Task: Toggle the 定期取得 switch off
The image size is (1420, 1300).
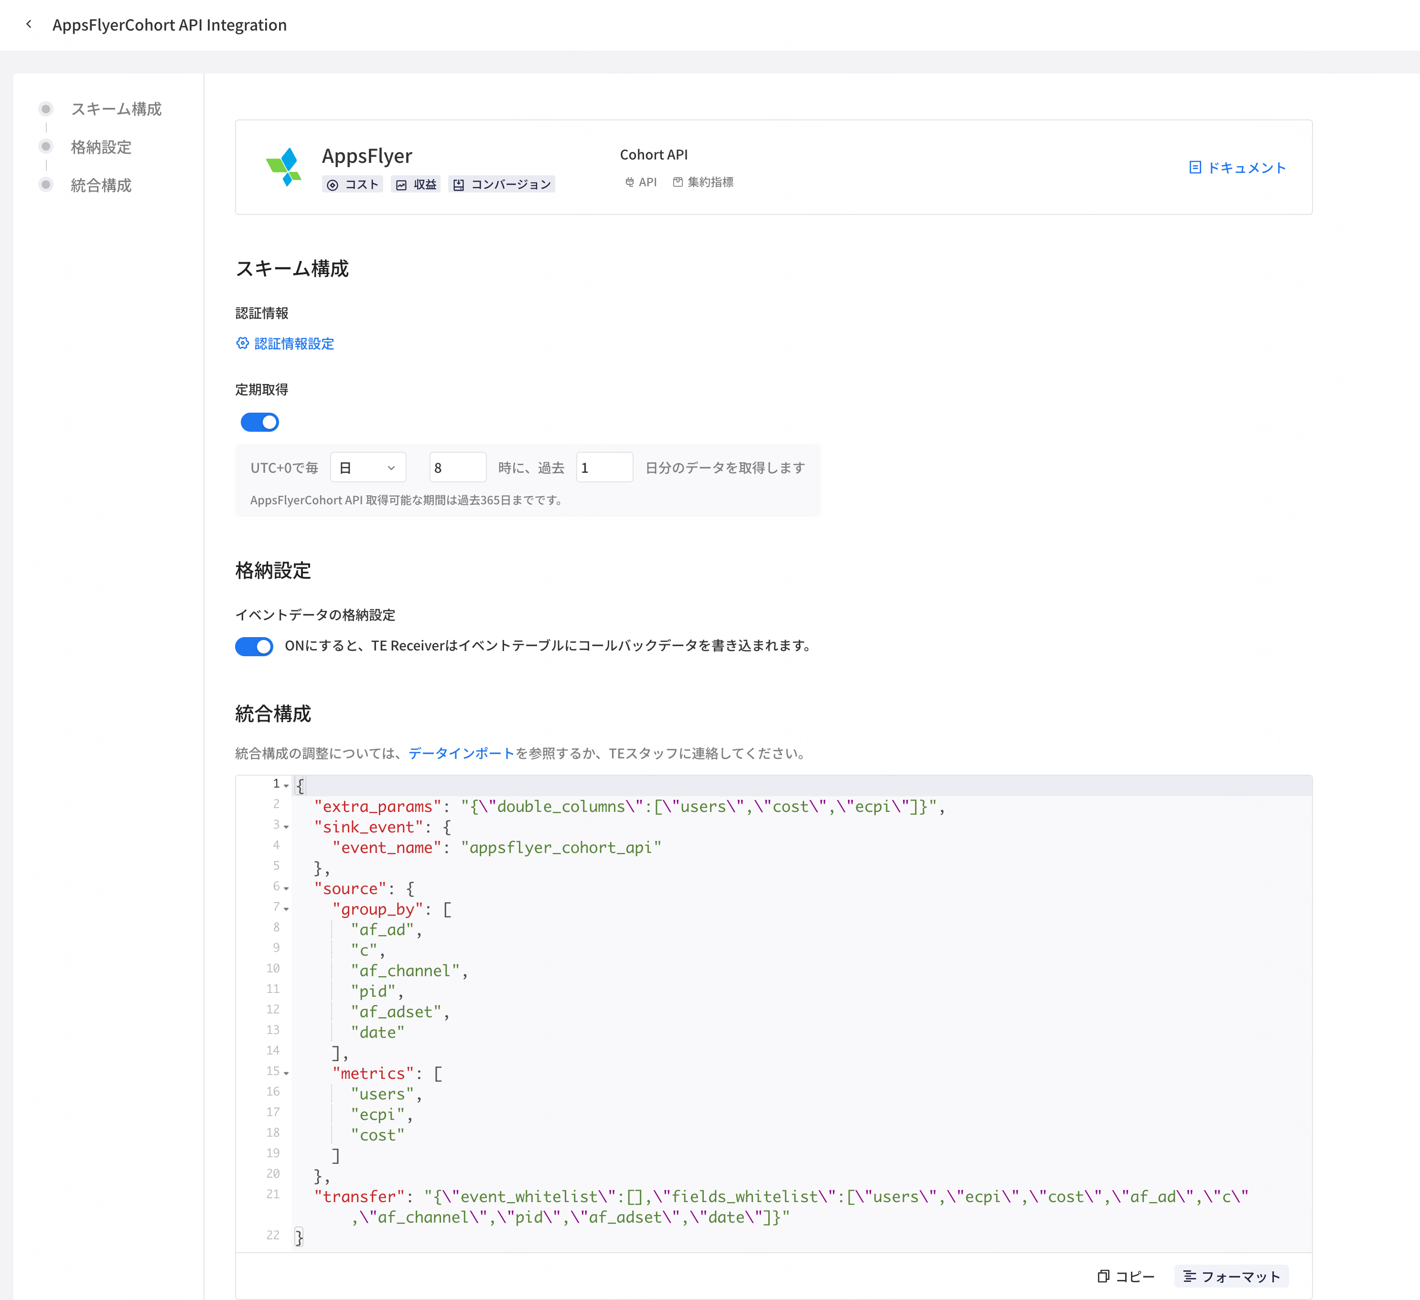Action: coord(260,422)
